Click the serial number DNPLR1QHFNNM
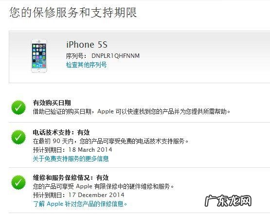Viewport: 270px width, 215px height. [116, 56]
